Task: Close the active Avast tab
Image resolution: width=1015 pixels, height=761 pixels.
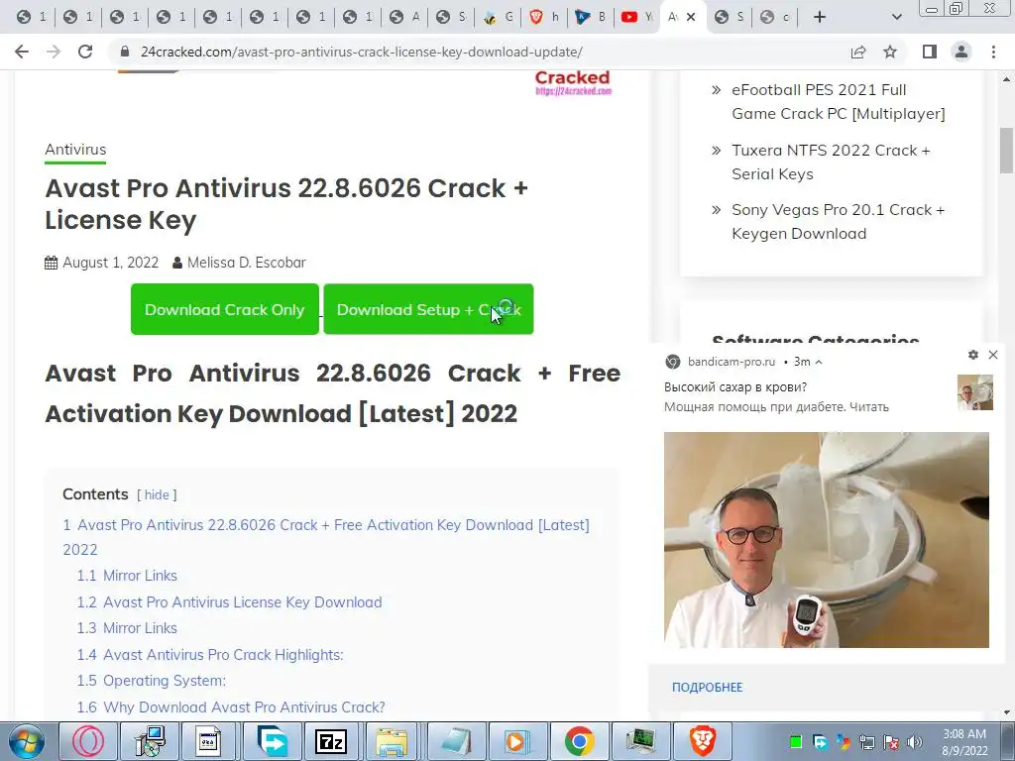Action: pyautogui.click(x=691, y=17)
